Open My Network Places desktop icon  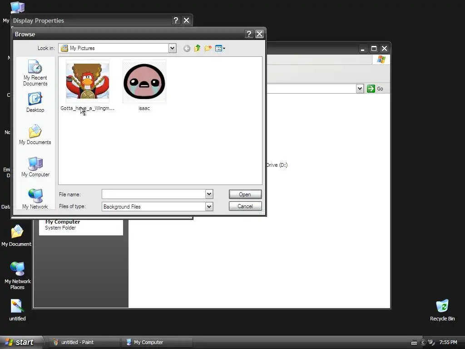17,276
